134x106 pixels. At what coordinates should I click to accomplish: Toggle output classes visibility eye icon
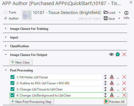coord(111,54)
